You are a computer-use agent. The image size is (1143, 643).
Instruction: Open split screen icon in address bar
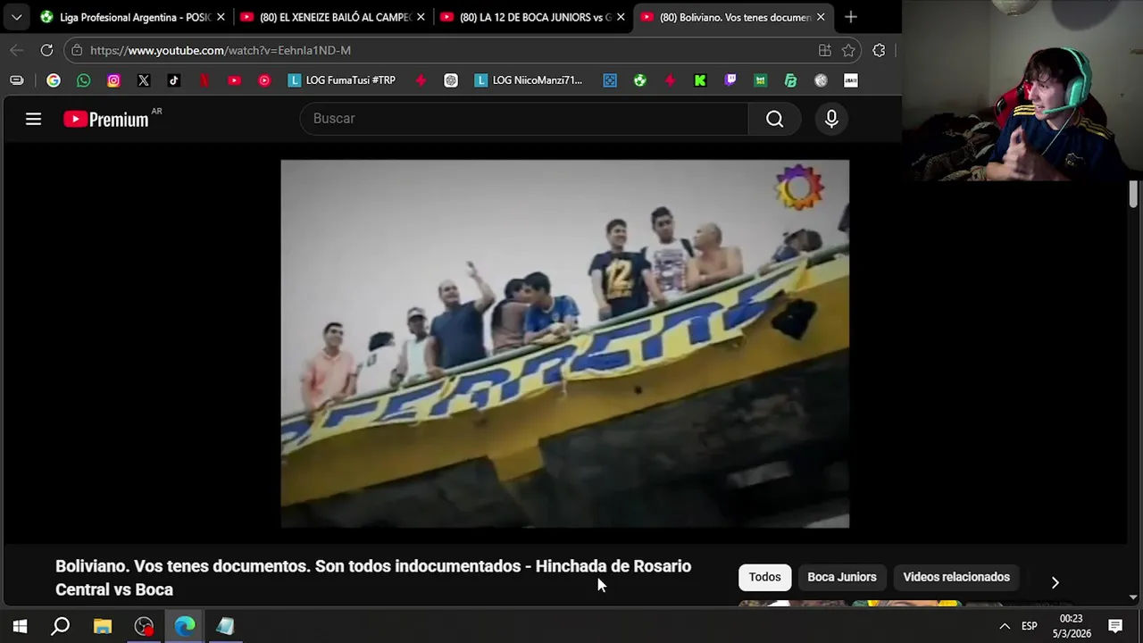pos(824,50)
